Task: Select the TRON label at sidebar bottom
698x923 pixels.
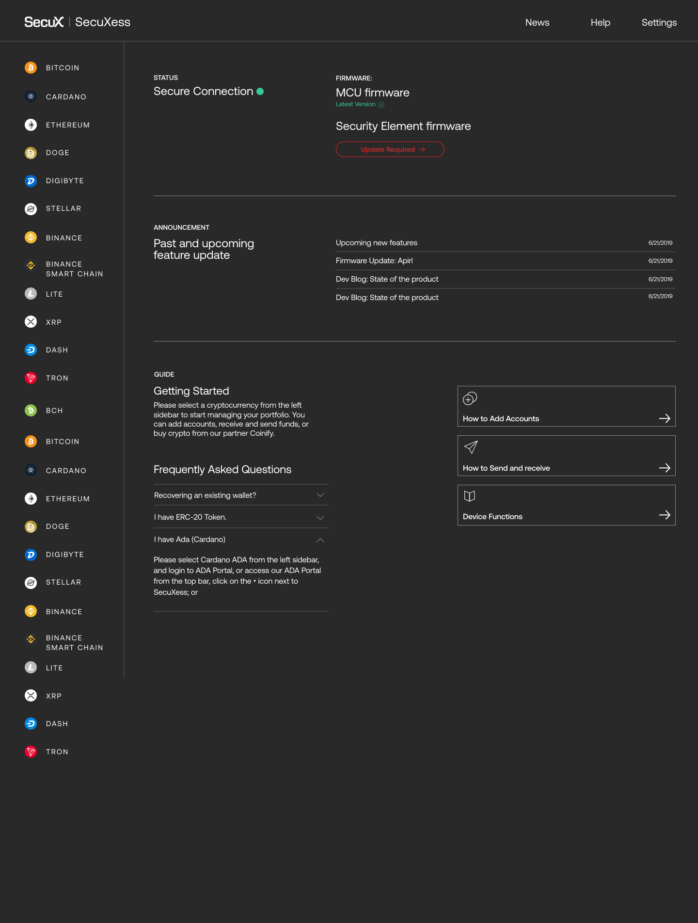Action: tap(57, 752)
